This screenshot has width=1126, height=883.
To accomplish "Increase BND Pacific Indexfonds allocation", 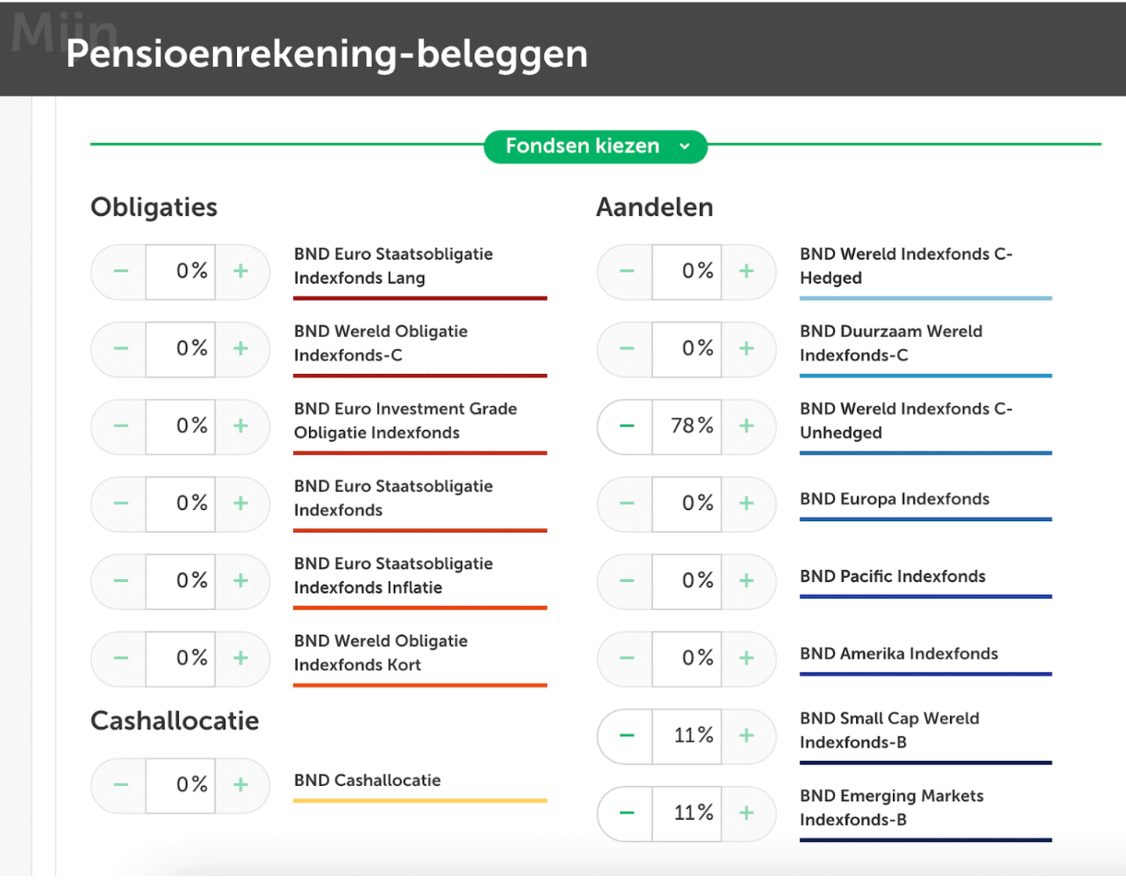I will click(x=747, y=580).
